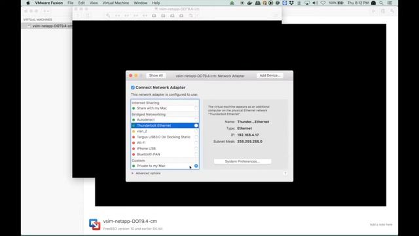This screenshot has width=419, height=236.
Task: Open the Notification Center icon
Action: (x=390, y=3)
